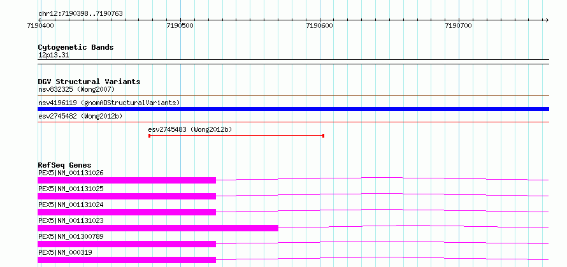Image resolution: width=567 pixels, height=267 pixels.
Task: Click the nsv4196119 (gnomADStructuralVariants) text label
Action: coord(109,103)
